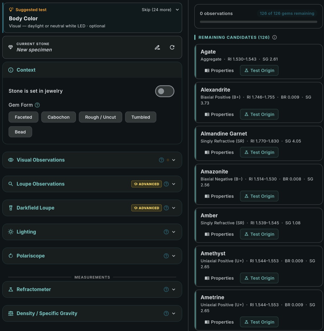Click the ADVANCED badge on Loupe Observations
The width and height of the screenshot is (324, 331).
click(146, 184)
